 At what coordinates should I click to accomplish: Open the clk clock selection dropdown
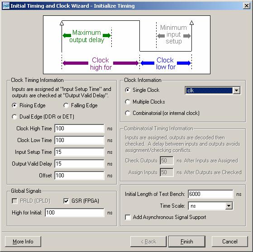236,90
